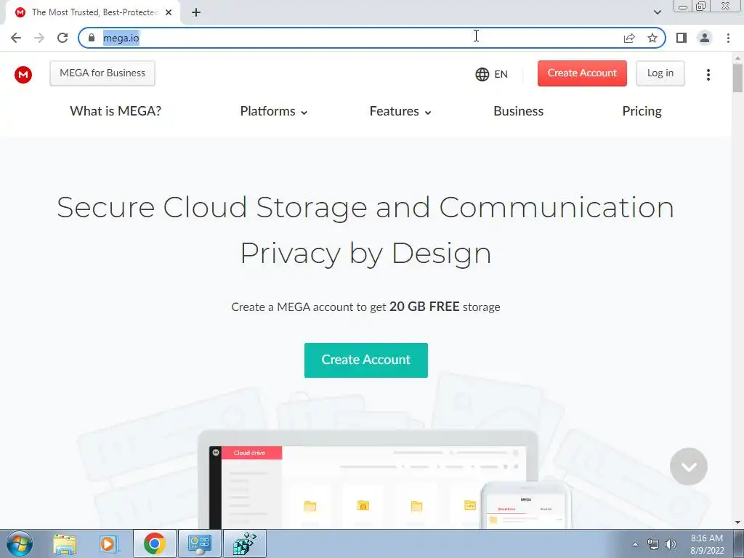Open a new tab with the plus icon
This screenshot has width=744, height=558.
click(196, 13)
